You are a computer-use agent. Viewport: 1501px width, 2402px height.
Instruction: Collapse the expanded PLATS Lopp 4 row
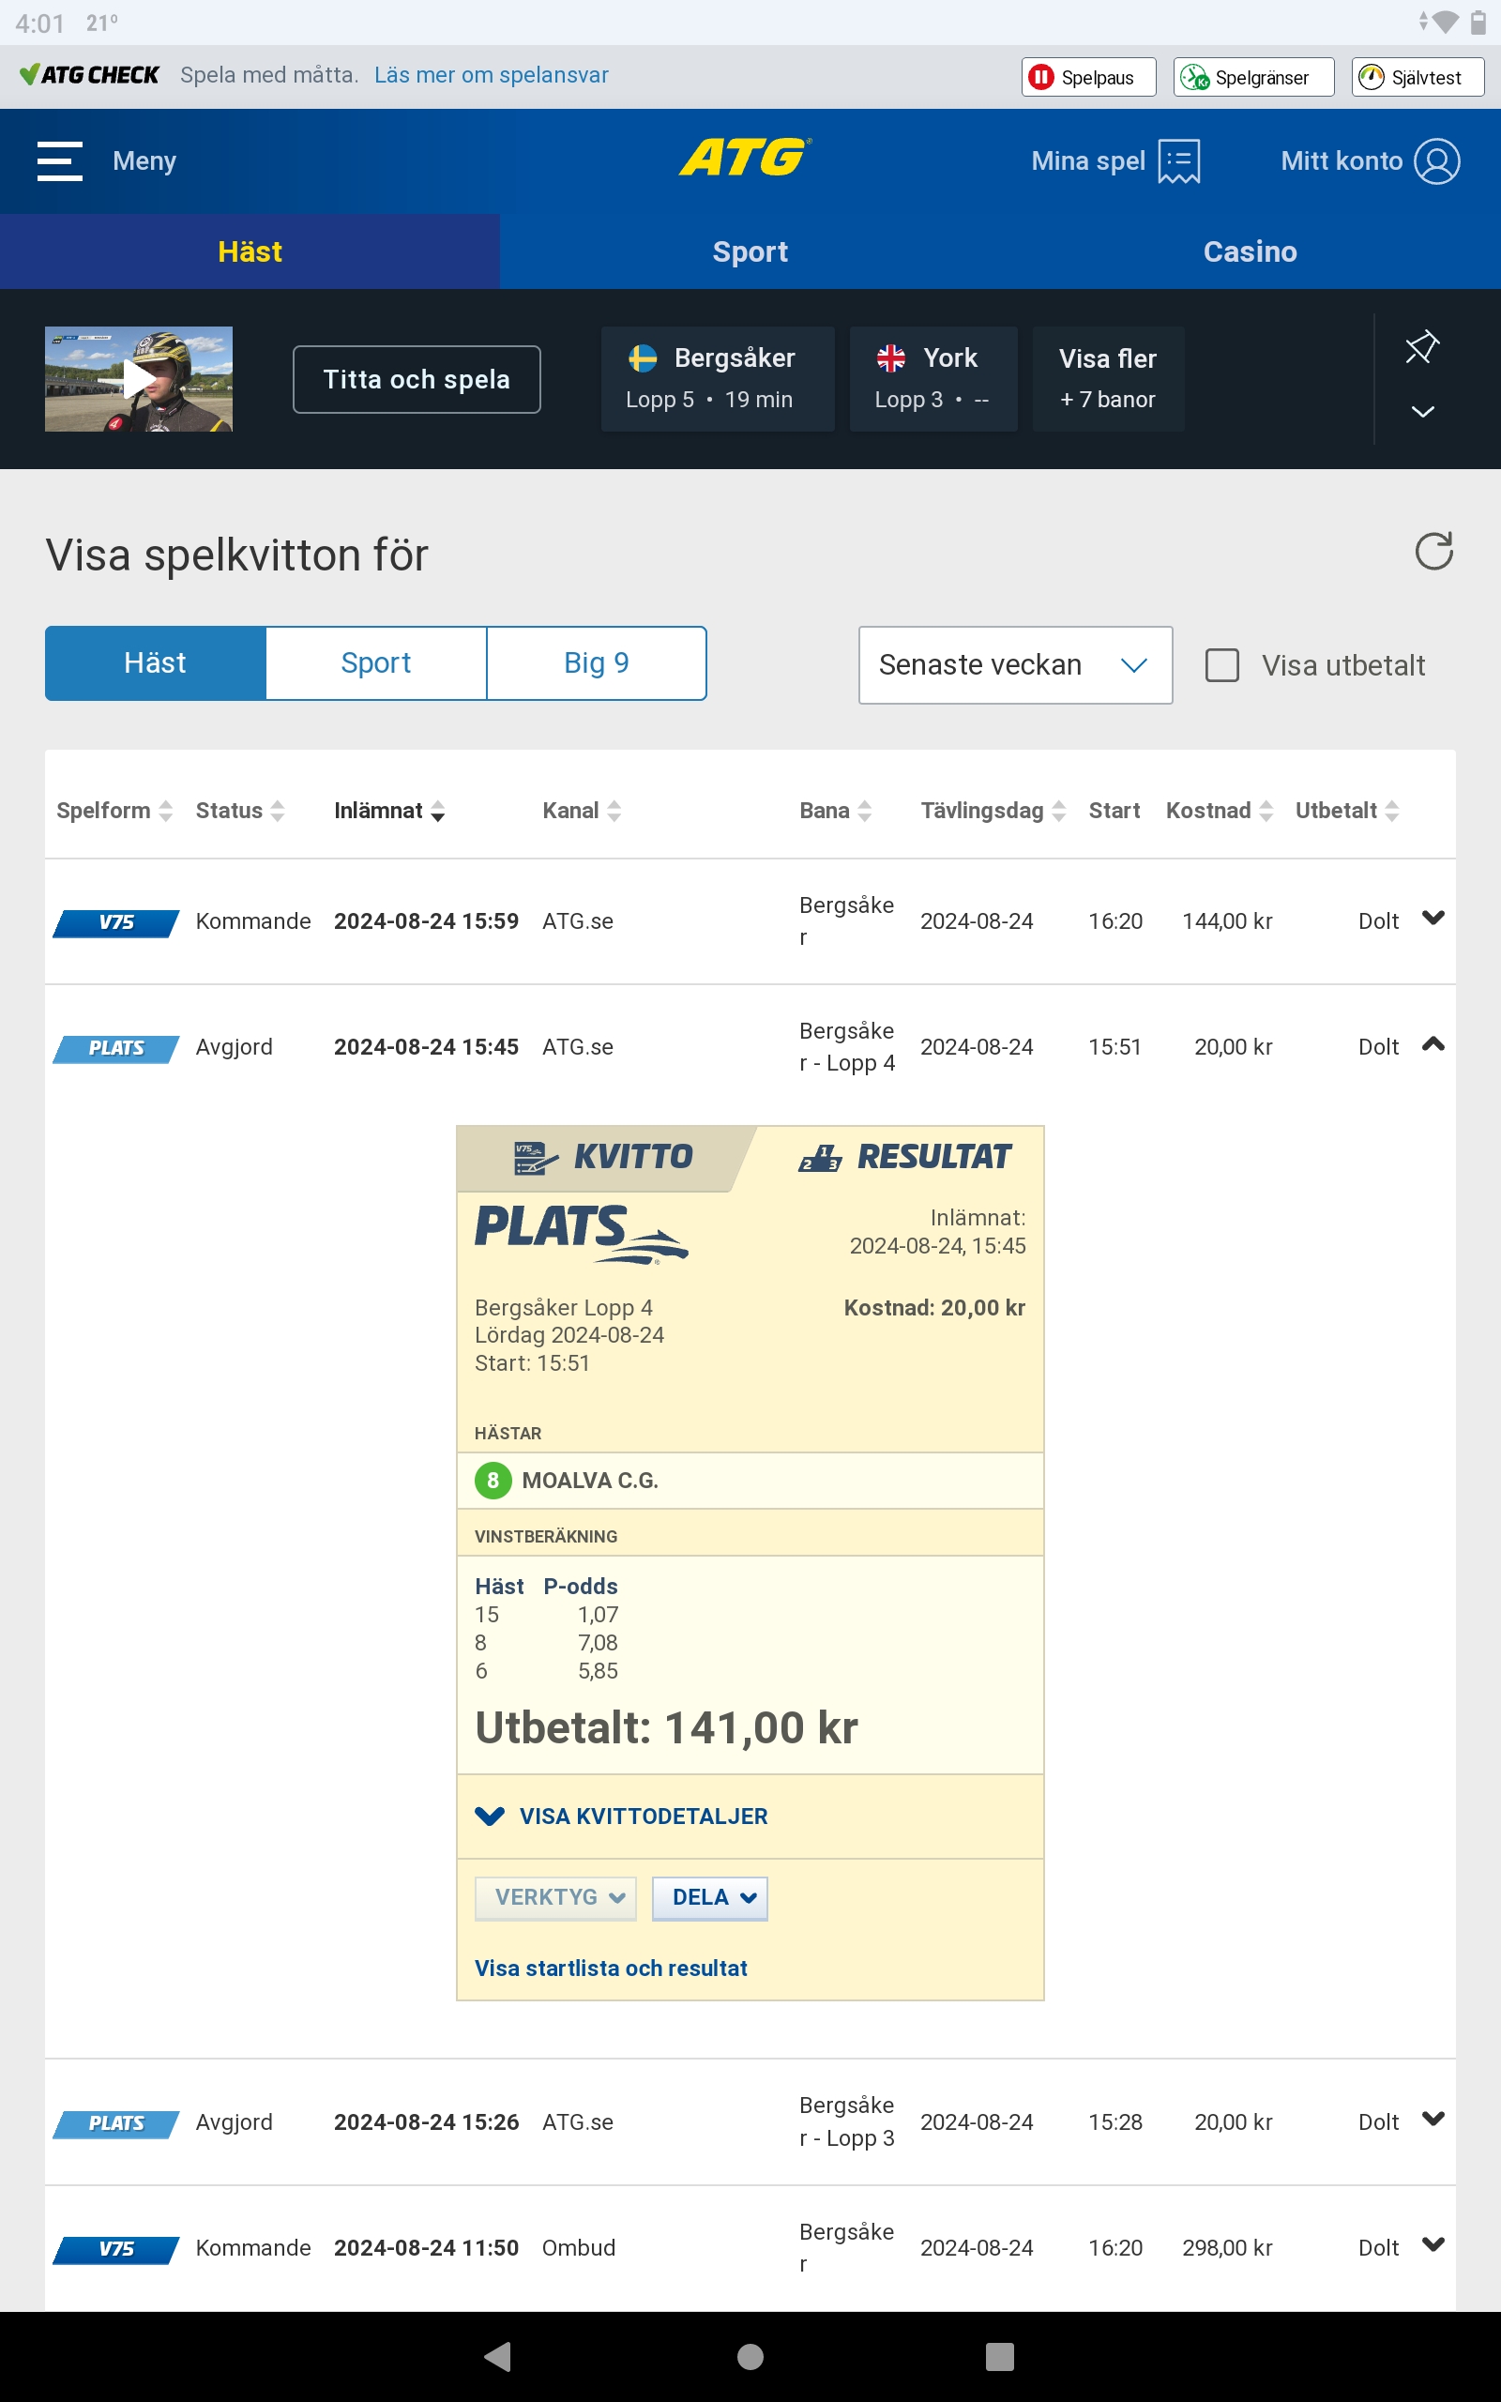tap(1433, 1044)
